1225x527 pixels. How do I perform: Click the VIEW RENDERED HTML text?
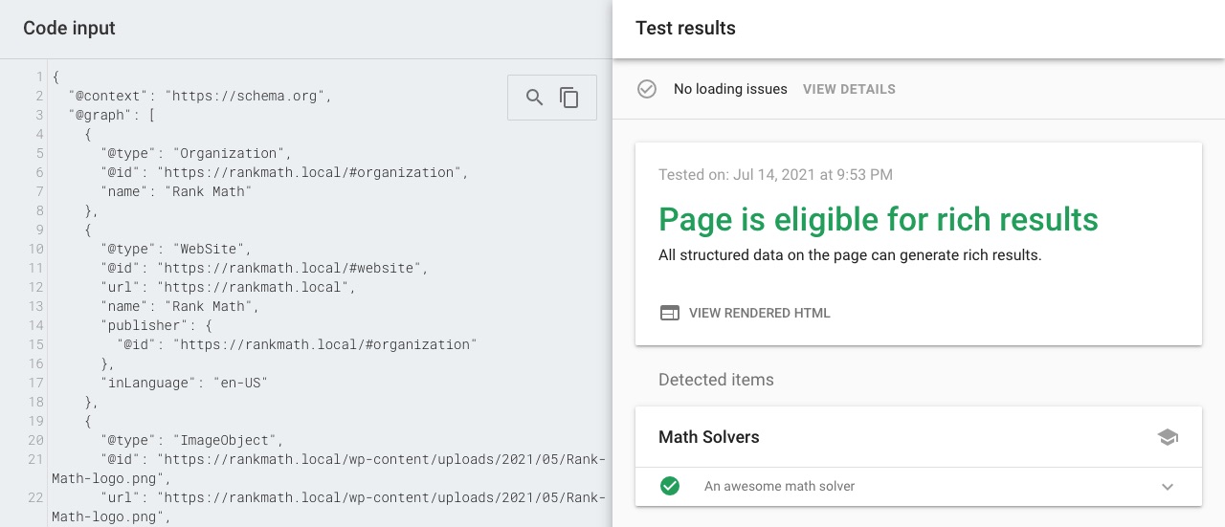[x=759, y=313]
